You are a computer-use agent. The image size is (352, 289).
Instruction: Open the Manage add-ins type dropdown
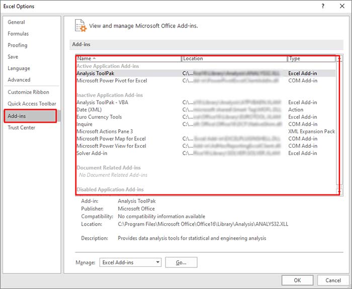pyautogui.click(x=130, y=262)
